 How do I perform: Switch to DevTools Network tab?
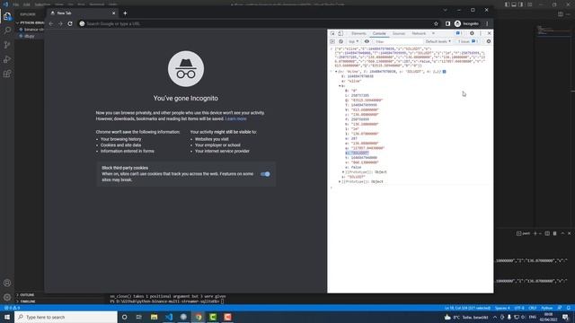419,33
